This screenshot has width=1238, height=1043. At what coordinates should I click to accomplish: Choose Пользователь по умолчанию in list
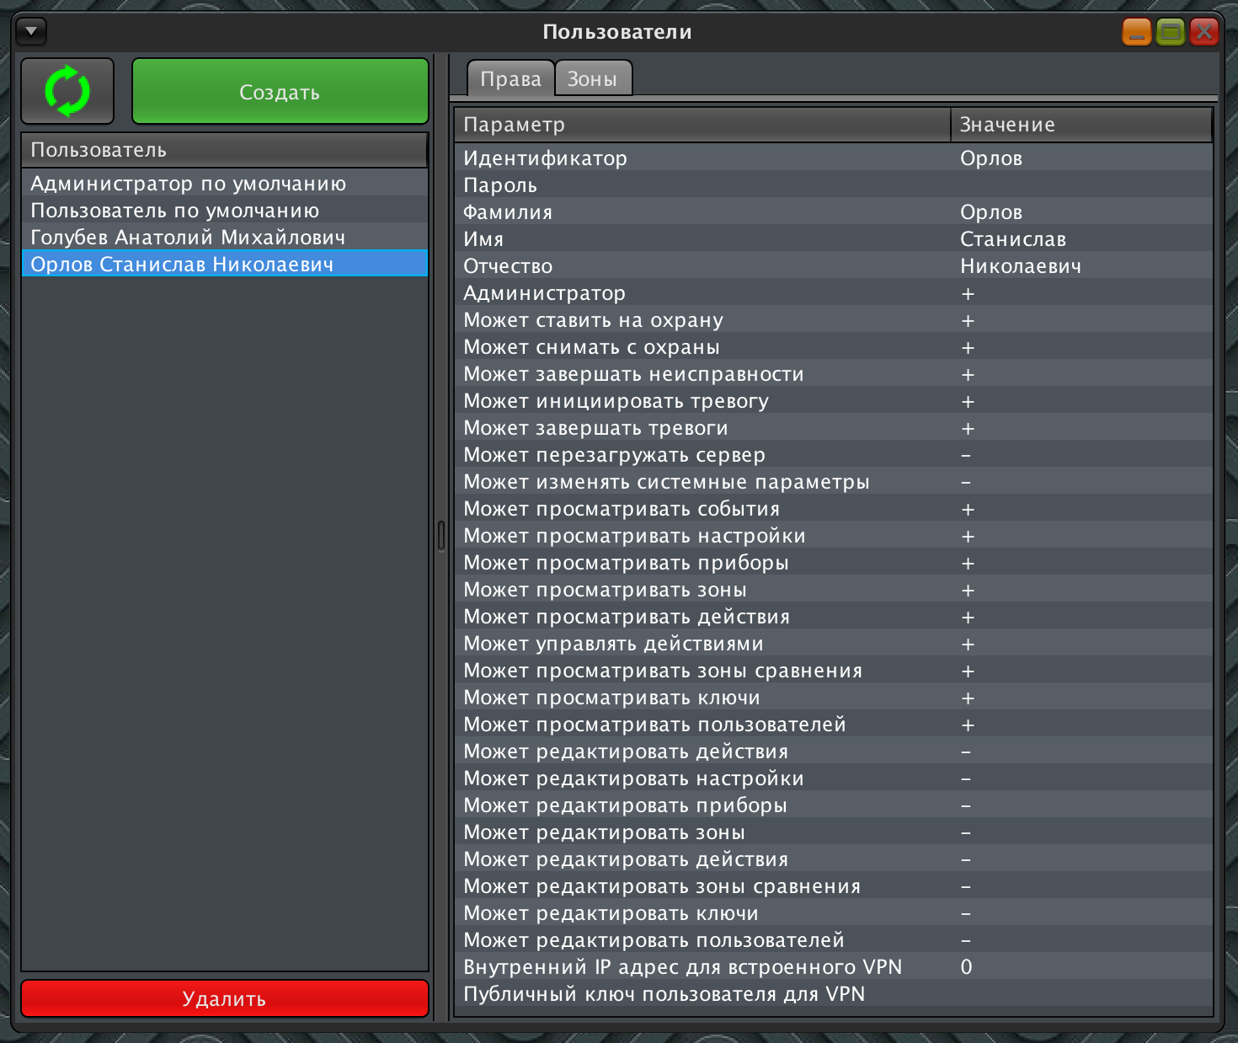point(175,211)
